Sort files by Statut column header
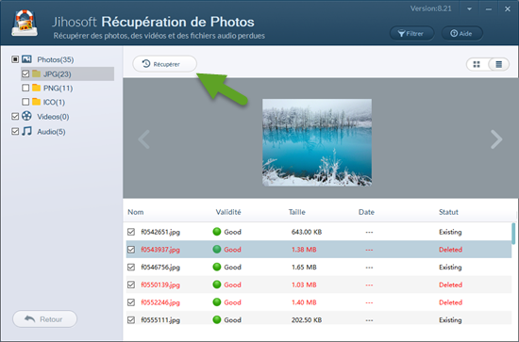 (x=448, y=212)
